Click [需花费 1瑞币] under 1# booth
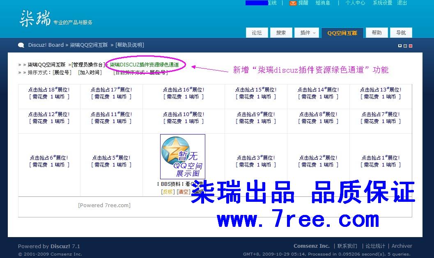Screen dimensions: 434x258 [x=381, y=165]
